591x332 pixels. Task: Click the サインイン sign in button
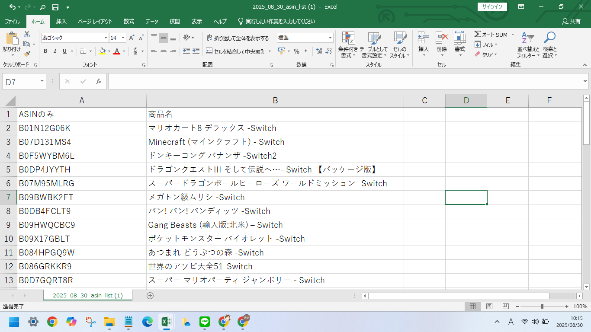tap(492, 6)
